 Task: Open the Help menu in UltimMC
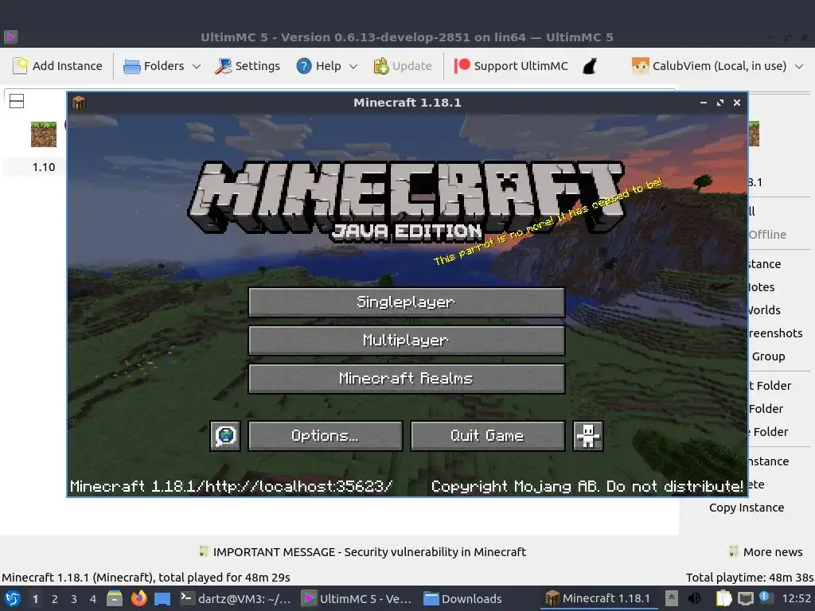coord(327,66)
